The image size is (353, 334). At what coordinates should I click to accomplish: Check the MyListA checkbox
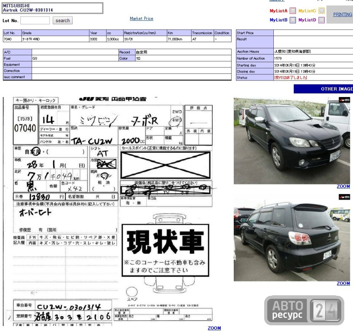[292, 10]
